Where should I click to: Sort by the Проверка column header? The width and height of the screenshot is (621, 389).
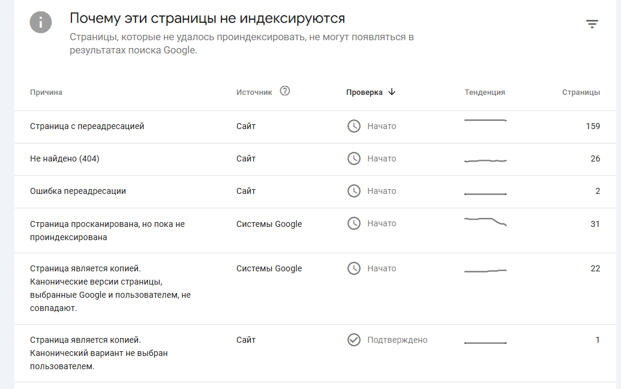[364, 92]
